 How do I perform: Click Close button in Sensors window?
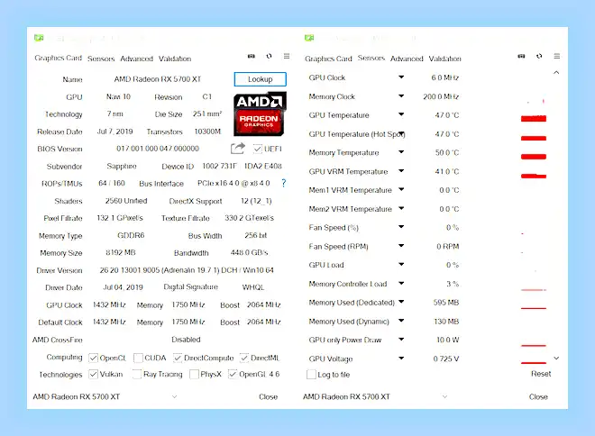538,396
